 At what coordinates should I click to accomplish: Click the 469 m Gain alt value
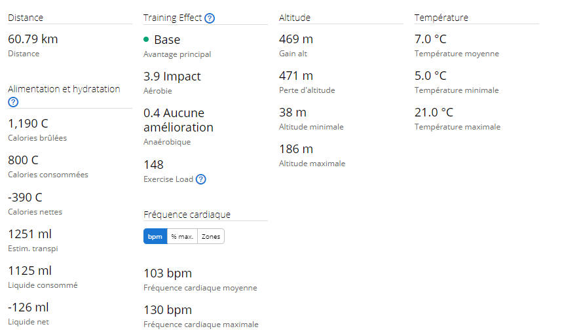296,39
